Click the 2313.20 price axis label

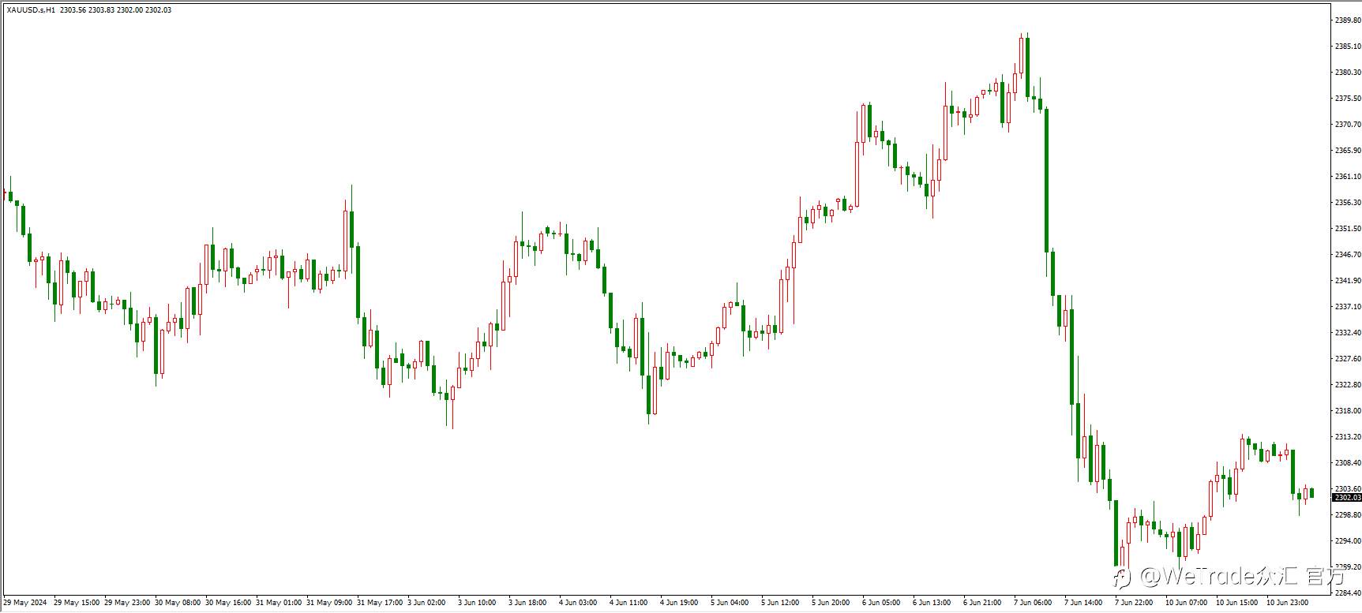tap(1347, 436)
